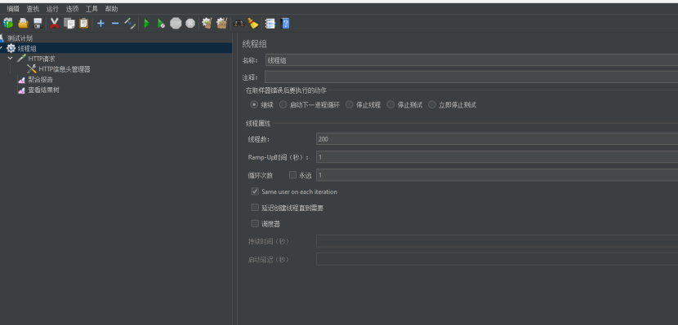The height and width of the screenshot is (325, 678).
Task: Enable the 延迟创建线程直到需要 checkbox
Action: pos(255,208)
